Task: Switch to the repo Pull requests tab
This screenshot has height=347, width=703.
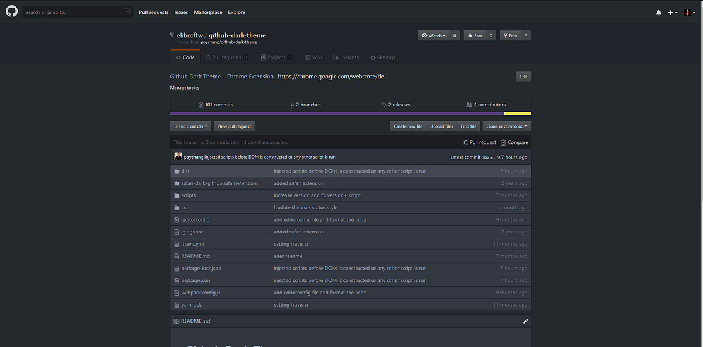Action: 227,57
